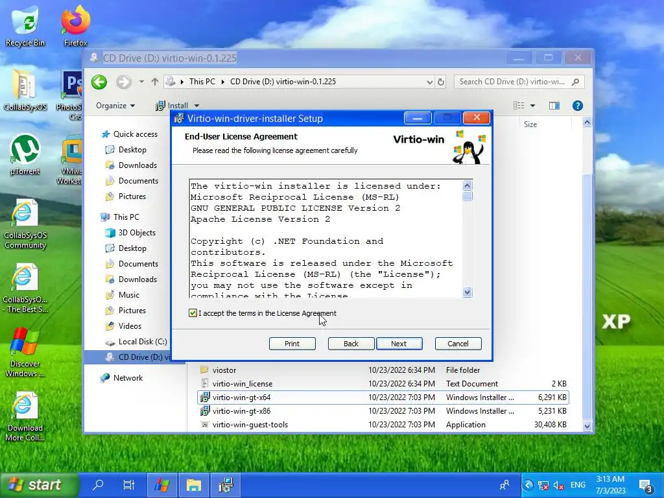Screen dimensions: 664x498
Task: Go up one folder level in Explorer
Action: 155,82
